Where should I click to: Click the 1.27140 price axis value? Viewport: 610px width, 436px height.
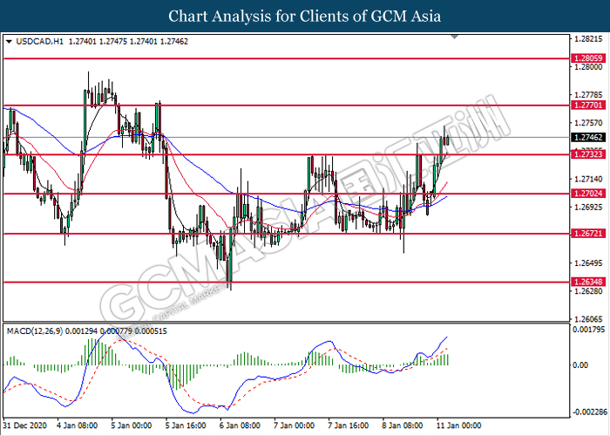(x=588, y=179)
